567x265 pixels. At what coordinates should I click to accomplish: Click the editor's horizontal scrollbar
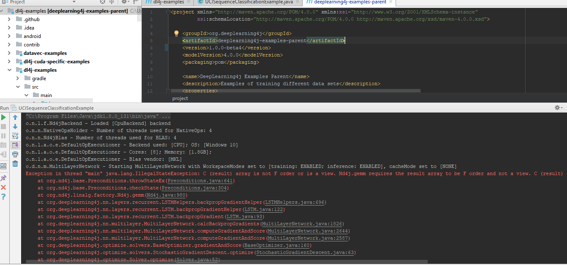tap(296, 90)
